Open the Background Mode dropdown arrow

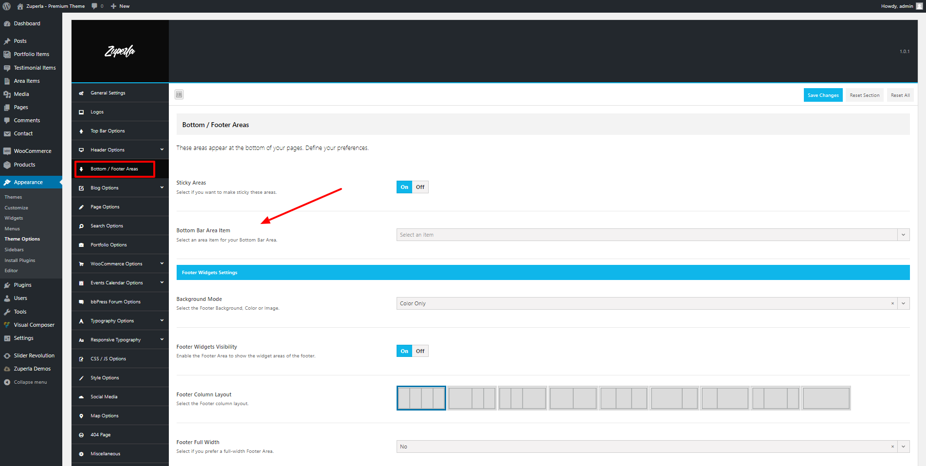point(904,303)
